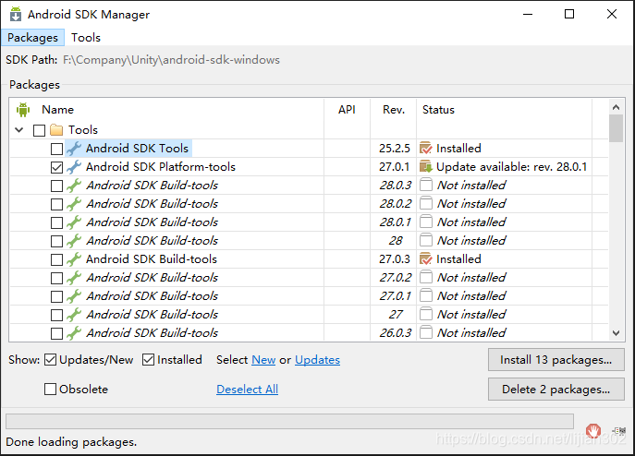Click wrench icon of Android SDK Tools
The image size is (635, 456).
coord(74,149)
